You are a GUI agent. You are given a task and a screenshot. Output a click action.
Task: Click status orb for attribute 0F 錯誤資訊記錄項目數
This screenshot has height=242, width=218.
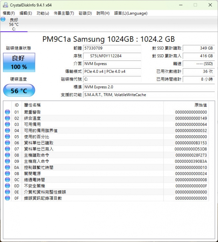tap(7, 198)
